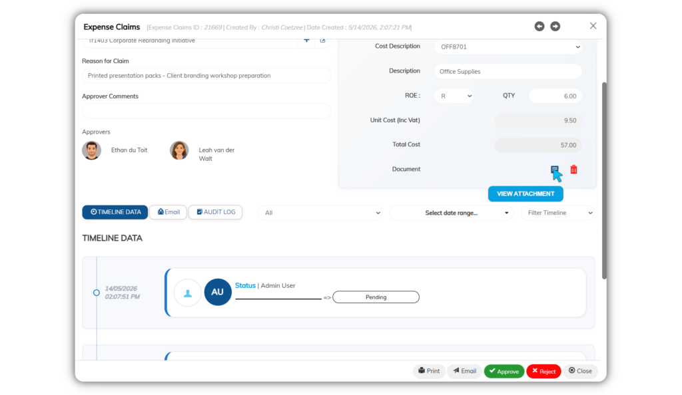This screenshot has width=682, height=395.
Task: Open the Select date range dropdown
Action: [452, 213]
